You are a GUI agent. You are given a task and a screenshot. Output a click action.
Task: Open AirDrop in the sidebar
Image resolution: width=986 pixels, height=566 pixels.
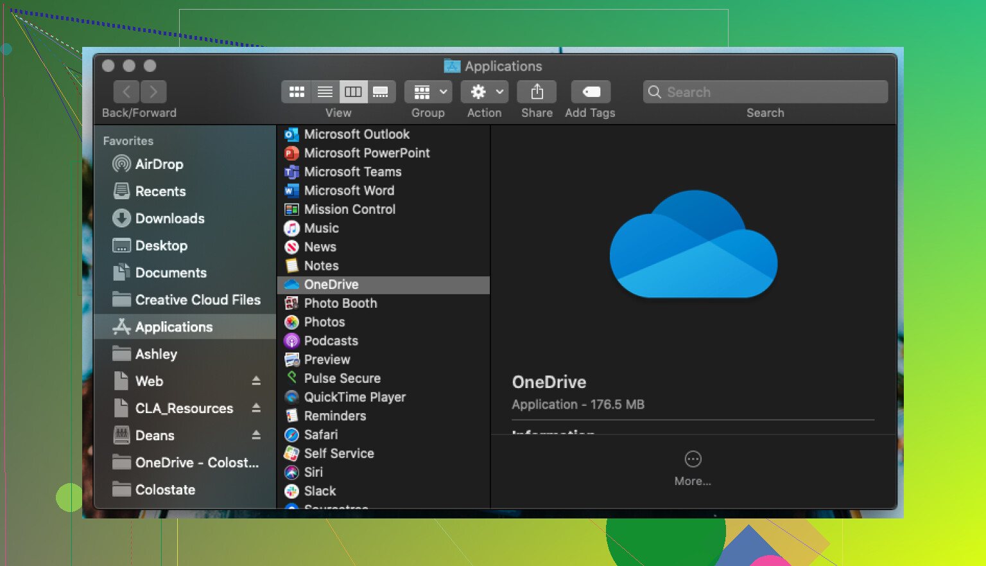[159, 164]
